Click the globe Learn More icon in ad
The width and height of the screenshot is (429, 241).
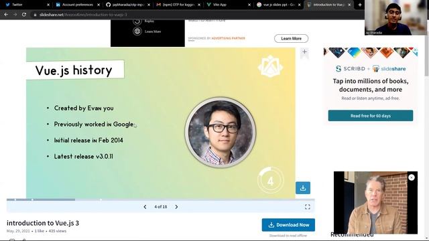pyautogui.click(x=137, y=31)
